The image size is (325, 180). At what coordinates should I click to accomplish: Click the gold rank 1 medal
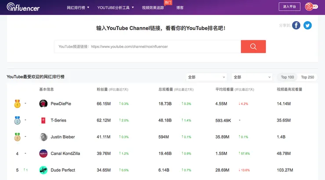tap(18, 104)
